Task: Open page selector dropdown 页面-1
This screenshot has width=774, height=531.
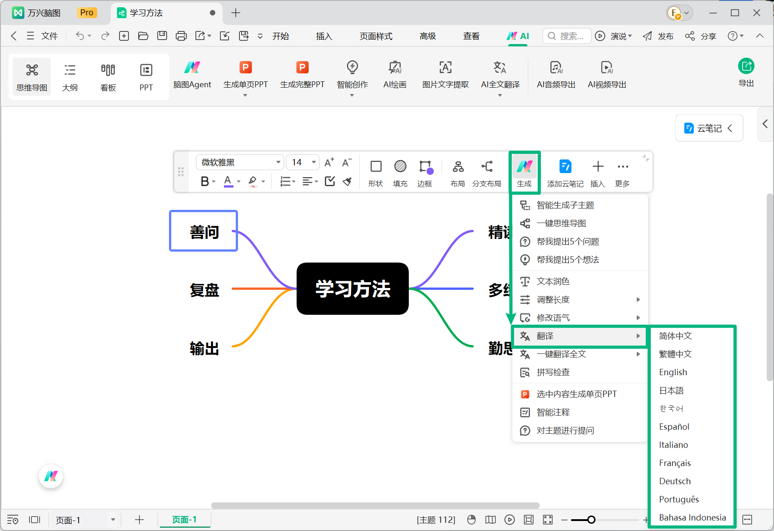Action: pos(85,520)
